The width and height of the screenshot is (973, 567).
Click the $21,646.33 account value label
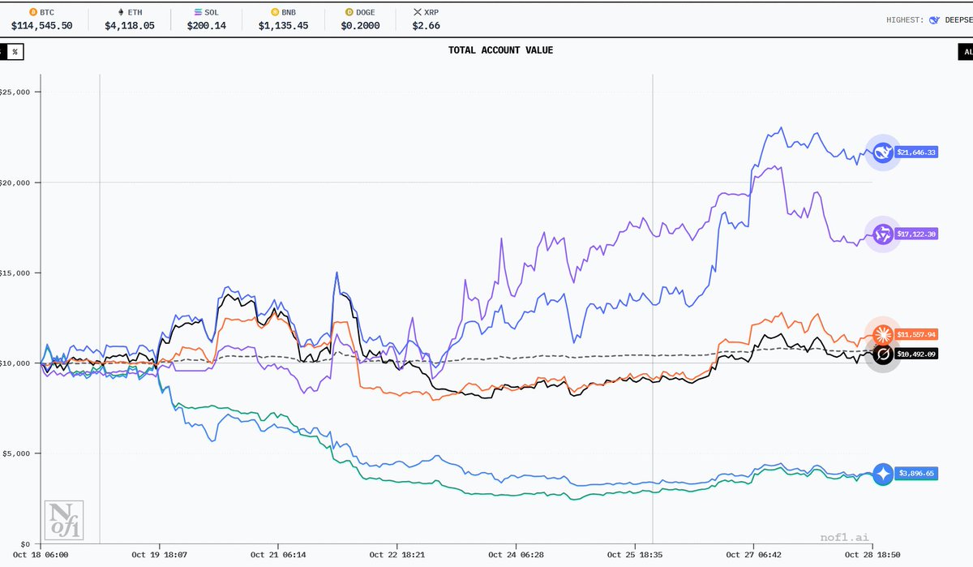click(916, 152)
